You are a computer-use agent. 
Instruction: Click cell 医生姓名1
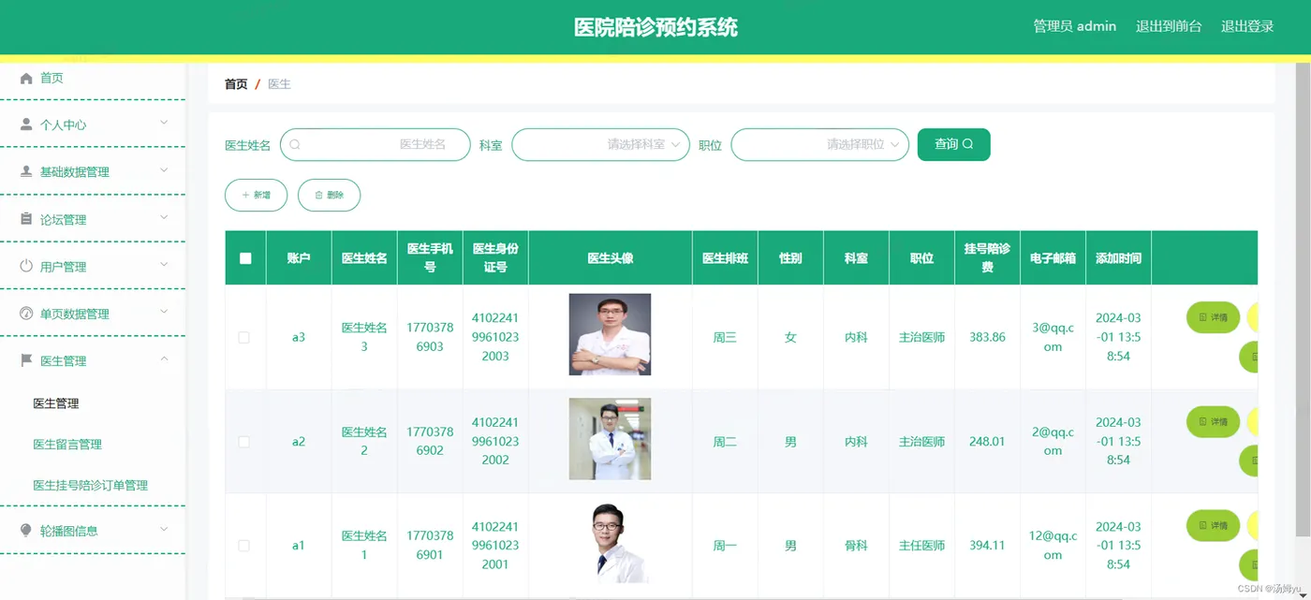tap(364, 545)
